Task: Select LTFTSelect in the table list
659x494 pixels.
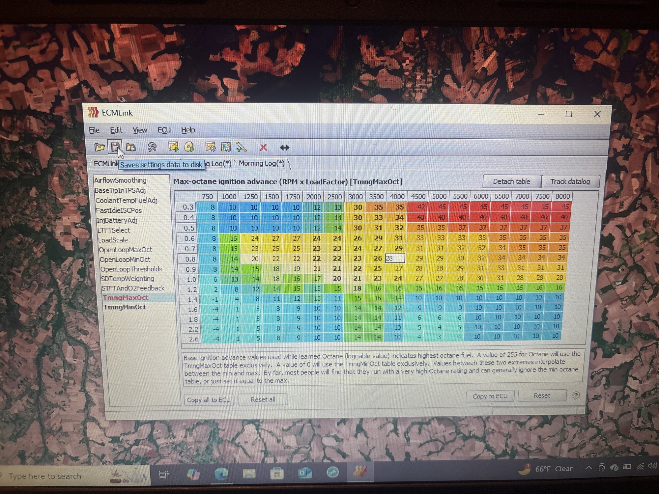Action: pos(114,230)
